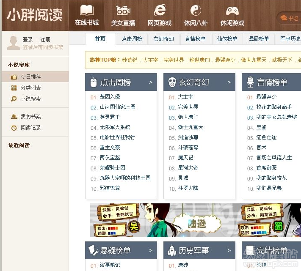Open 阅读记录 in sidebar

(35, 128)
